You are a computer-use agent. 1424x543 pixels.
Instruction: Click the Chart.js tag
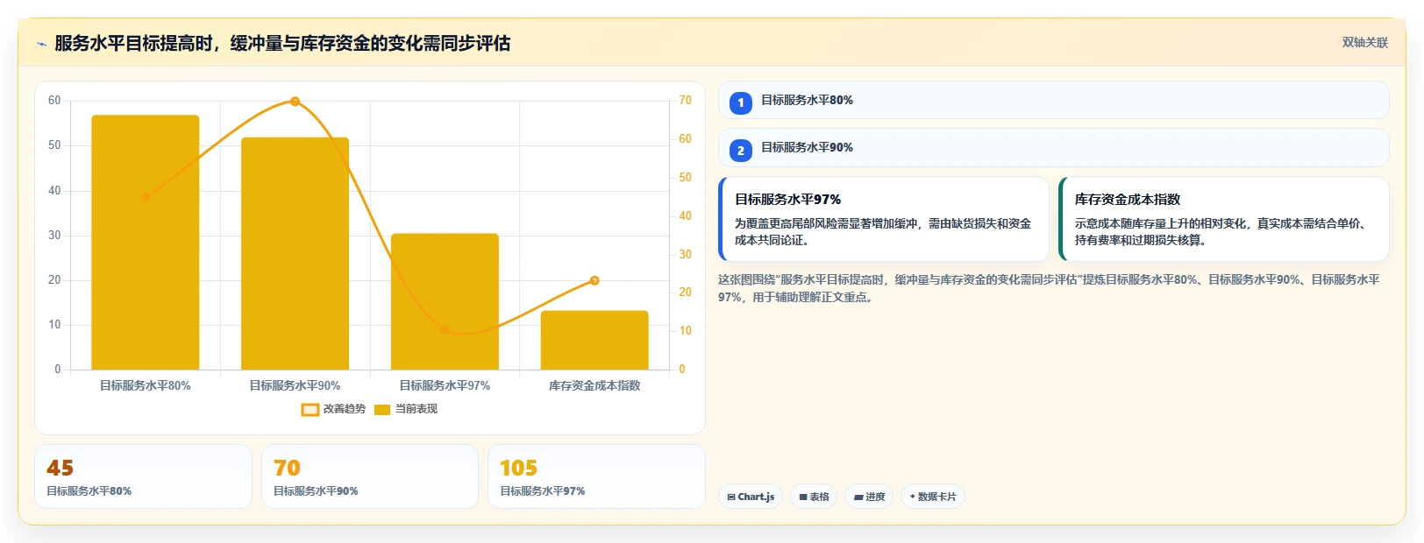click(x=751, y=497)
